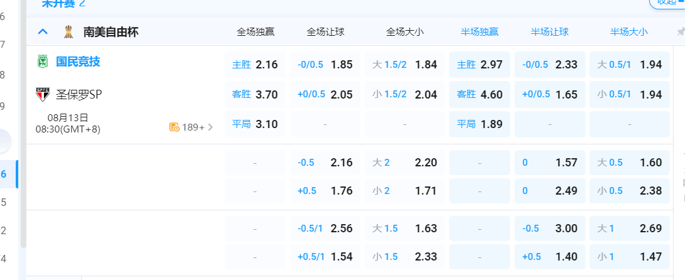Screen dimensions: 685x280
Task: Pick full-time 大 1.5/2 at 1.84
Action: pos(404,64)
